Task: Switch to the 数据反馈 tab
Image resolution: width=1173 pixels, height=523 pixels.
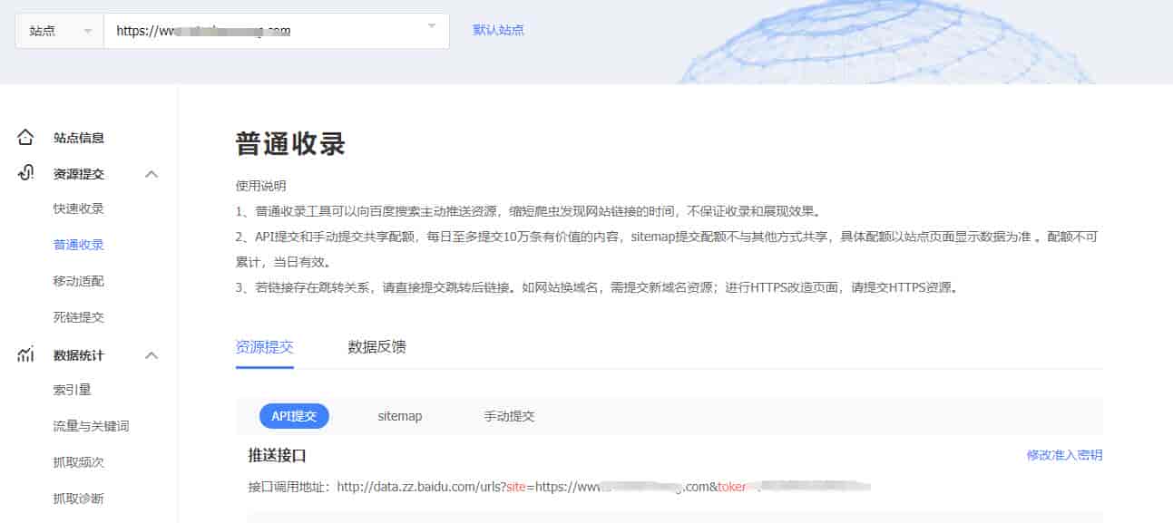Action: coord(376,346)
